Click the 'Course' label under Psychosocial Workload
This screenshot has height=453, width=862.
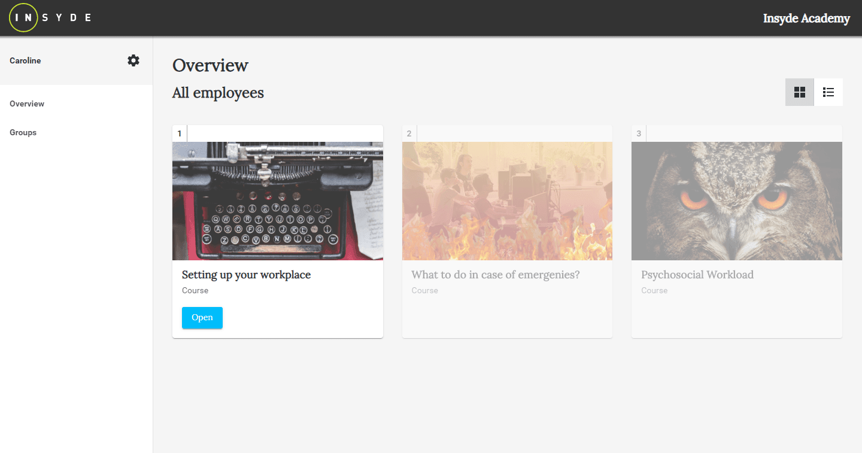pyautogui.click(x=654, y=290)
